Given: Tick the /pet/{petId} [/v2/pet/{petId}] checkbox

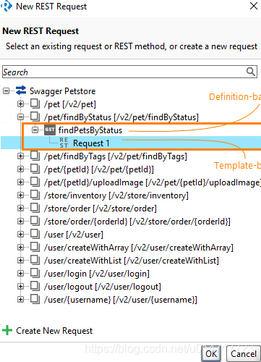Looking at the screenshot, I should click(35, 169).
